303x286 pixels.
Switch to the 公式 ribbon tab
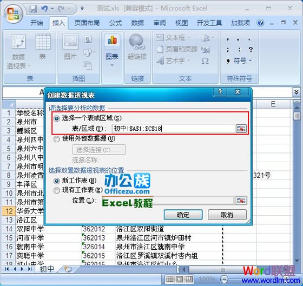tap(115, 23)
